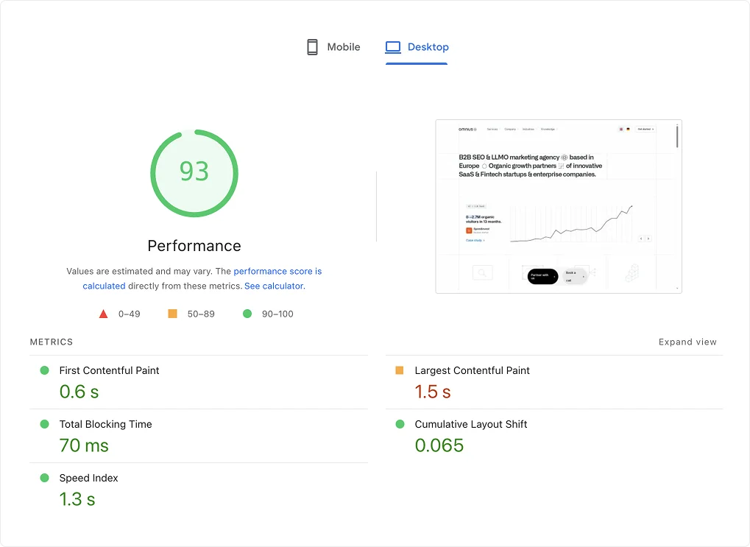Click the red triangle 0–49 legend icon

click(104, 314)
